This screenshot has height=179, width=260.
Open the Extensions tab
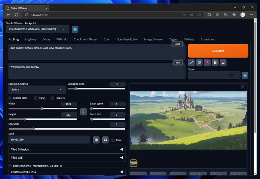point(207,39)
